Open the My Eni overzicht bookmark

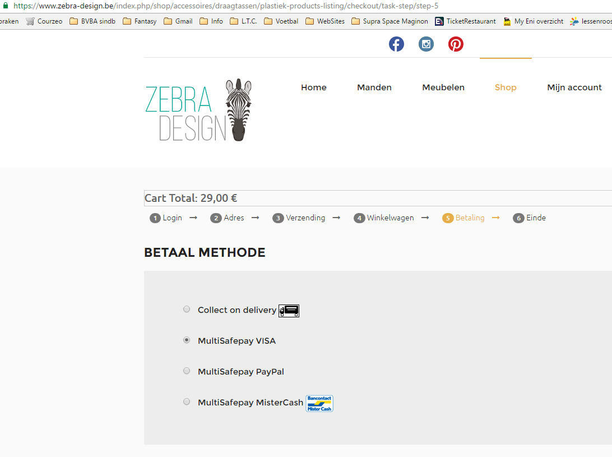(533, 21)
